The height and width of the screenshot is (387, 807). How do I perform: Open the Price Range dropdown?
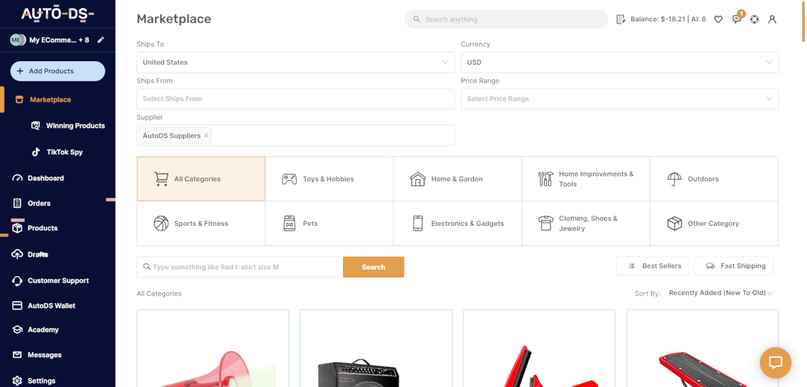coord(619,99)
